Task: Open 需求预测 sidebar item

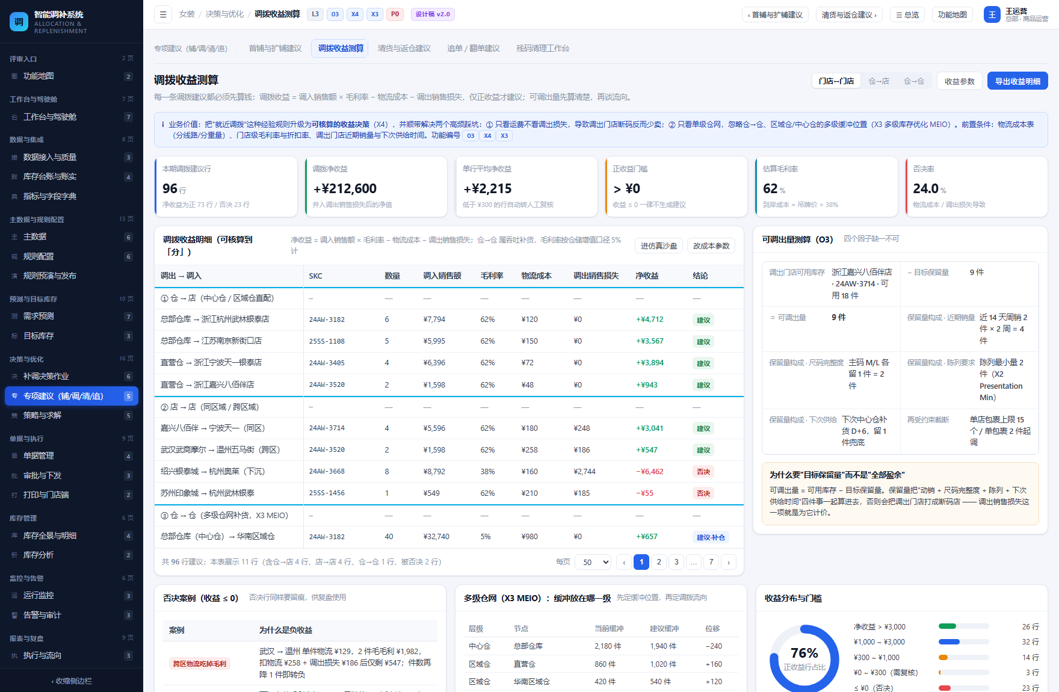Action: (x=72, y=316)
